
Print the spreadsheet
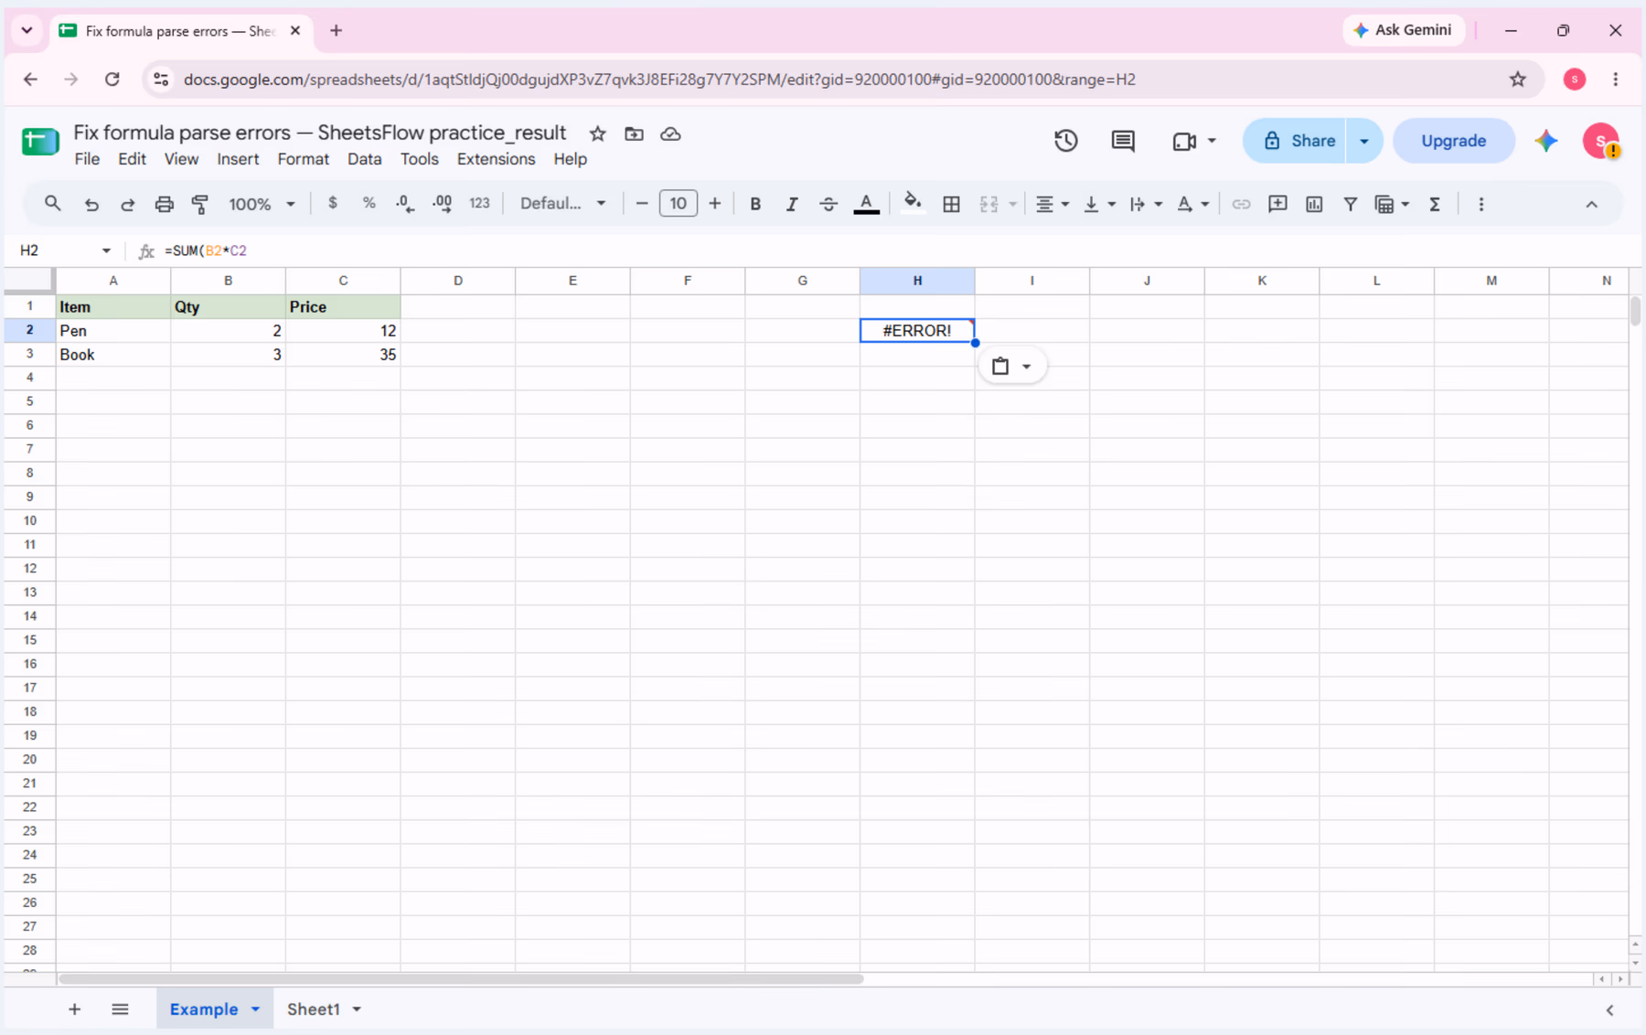164,204
